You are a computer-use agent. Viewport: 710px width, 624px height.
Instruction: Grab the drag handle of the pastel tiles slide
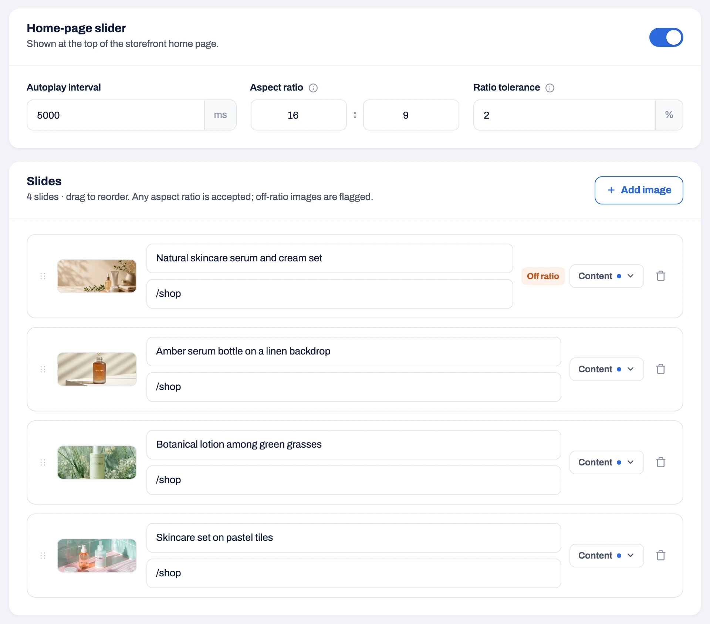pyautogui.click(x=43, y=556)
